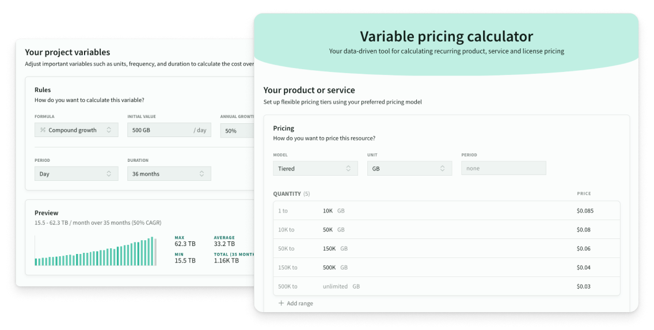This screenshot has width=654, height=330.
Task: Click the 500 GB initial value field
Action: tap(169, 130)
